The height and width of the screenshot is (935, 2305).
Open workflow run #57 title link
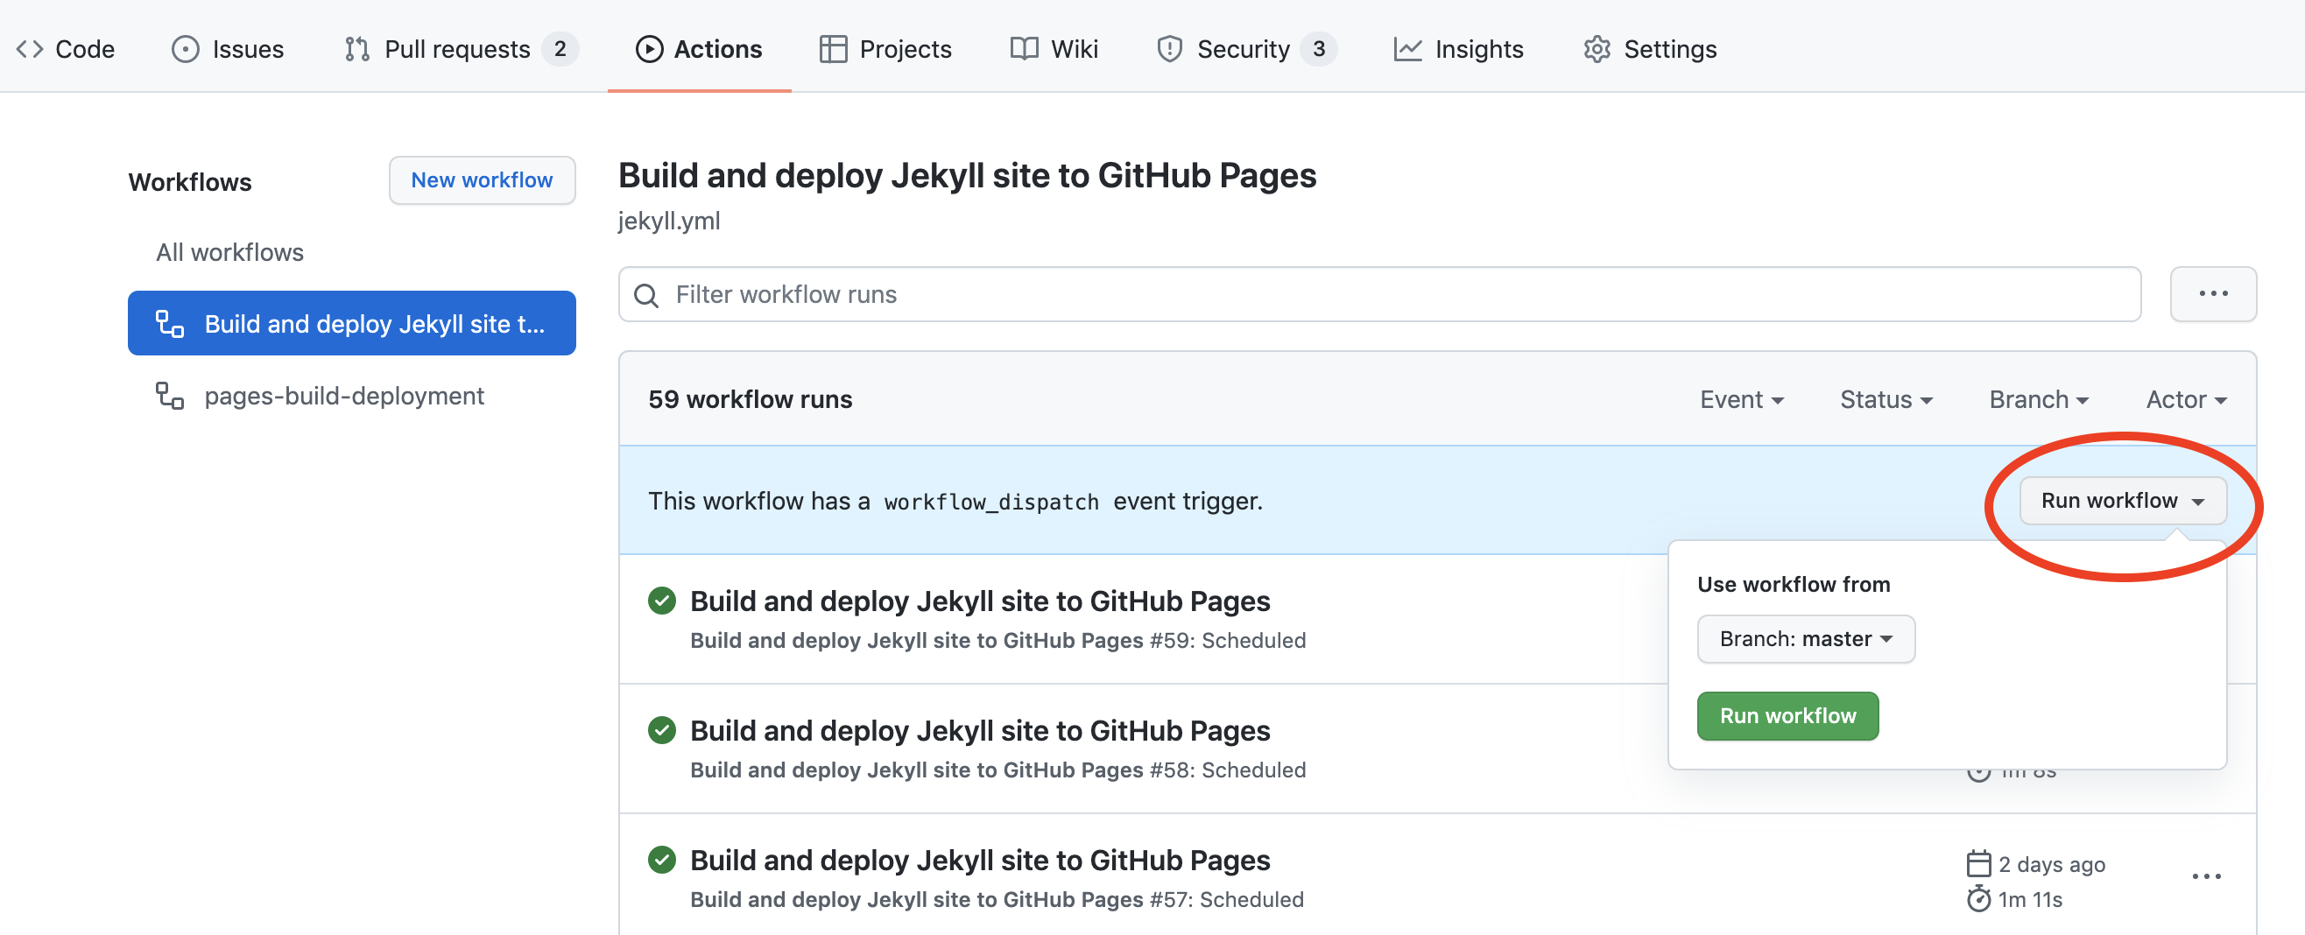click(980, 861)
